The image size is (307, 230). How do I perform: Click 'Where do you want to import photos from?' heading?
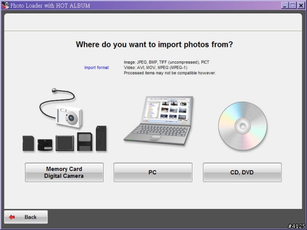click(154, 45)
